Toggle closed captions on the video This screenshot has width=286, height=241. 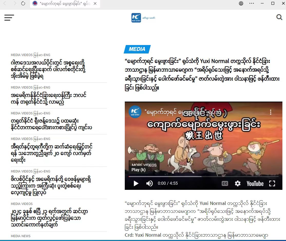(x=225, y=183)
